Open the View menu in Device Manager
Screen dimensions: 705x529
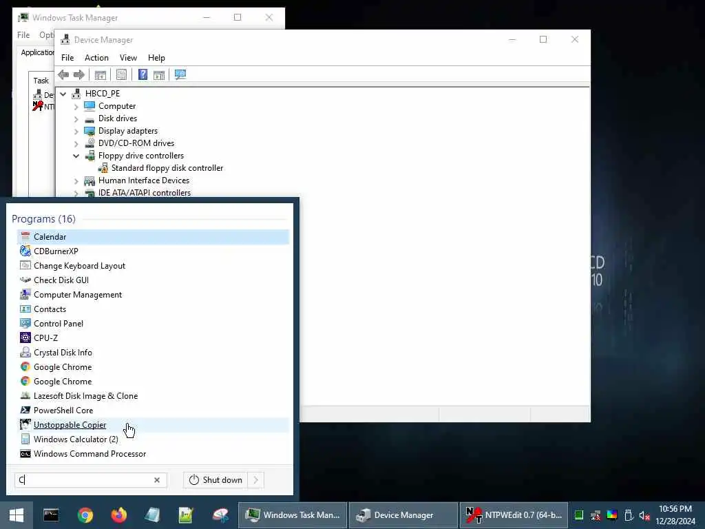128,58
